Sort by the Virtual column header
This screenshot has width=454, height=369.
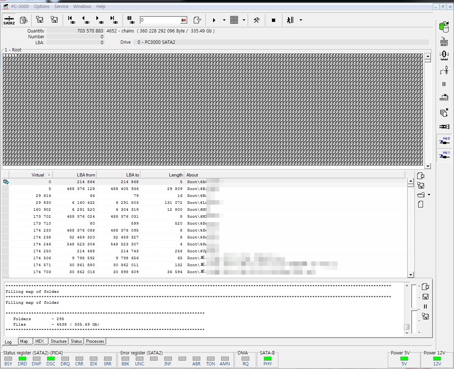[x=31, y=175]
